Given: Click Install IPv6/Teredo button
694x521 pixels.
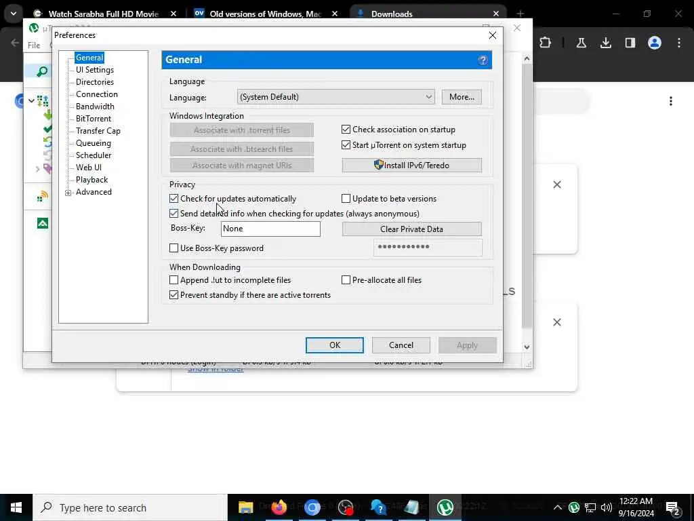Looking at the screenshot, I should [x=411, y=166].
